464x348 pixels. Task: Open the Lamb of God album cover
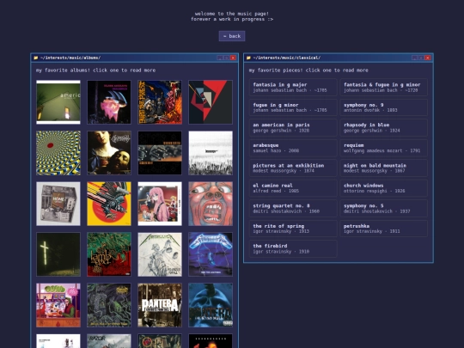(109, 254)
